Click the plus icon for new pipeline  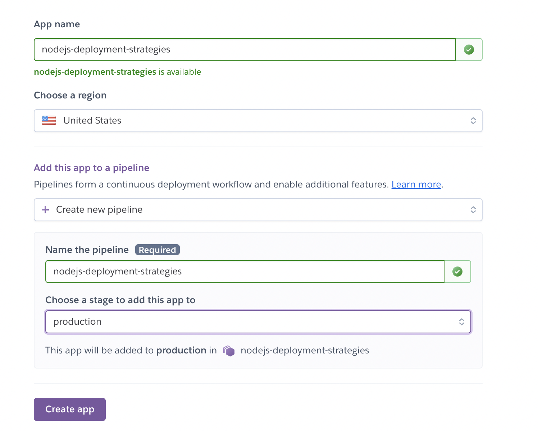(x=45, y=210)
